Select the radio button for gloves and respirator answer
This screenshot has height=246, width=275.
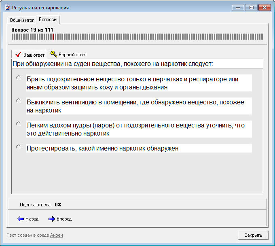click(18, 78)
